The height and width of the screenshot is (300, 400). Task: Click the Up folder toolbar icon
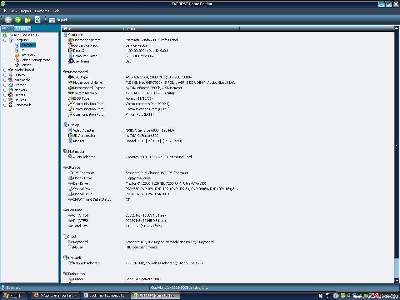(x=28, y=20)
